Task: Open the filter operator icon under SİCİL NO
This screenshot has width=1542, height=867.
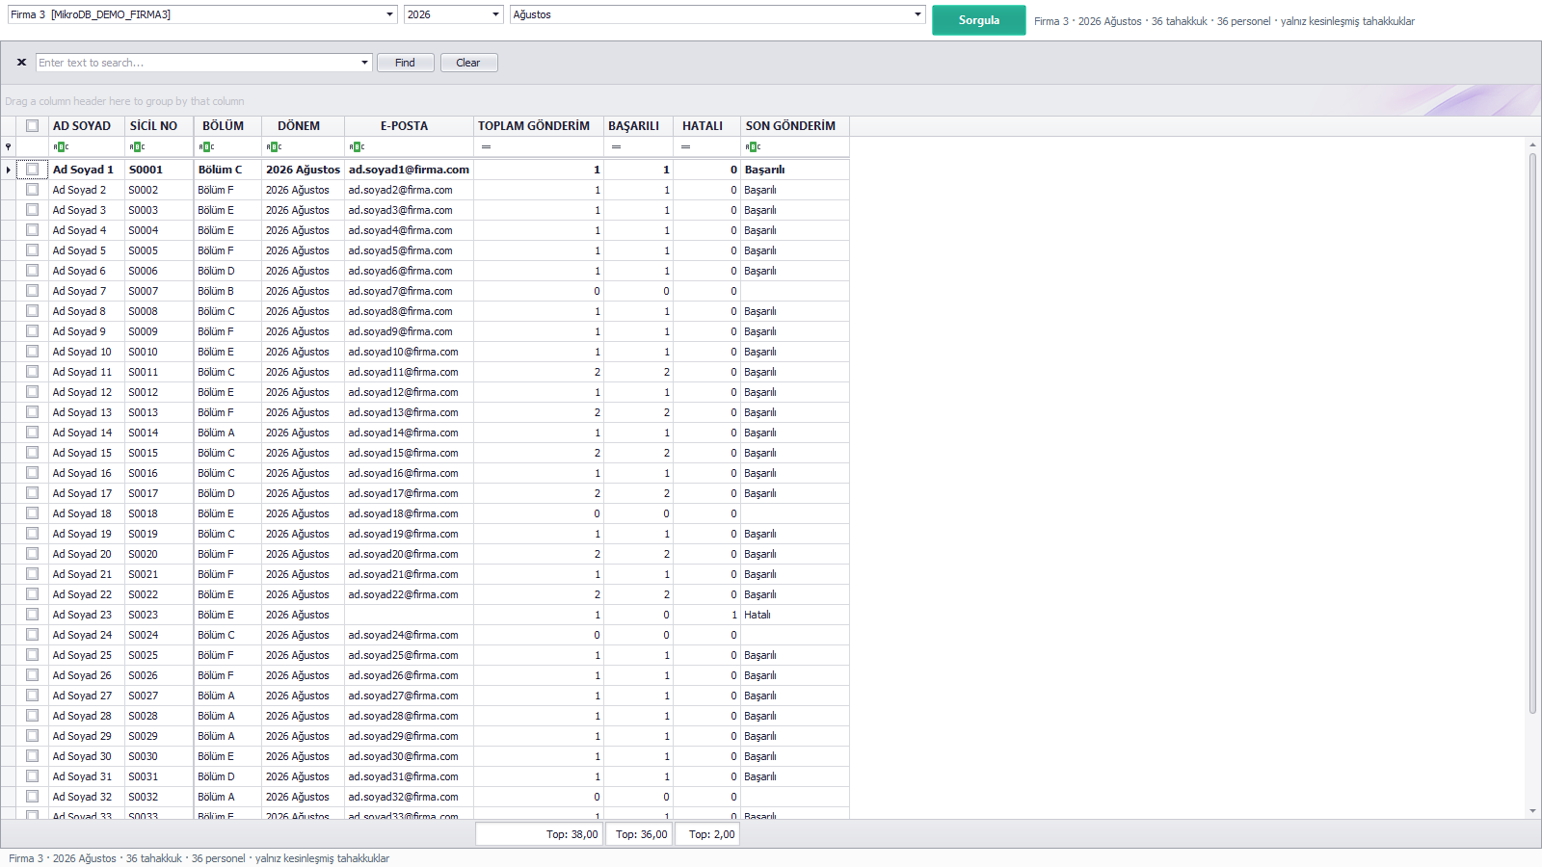Action: pyautogui.click(x=137, y=147)
